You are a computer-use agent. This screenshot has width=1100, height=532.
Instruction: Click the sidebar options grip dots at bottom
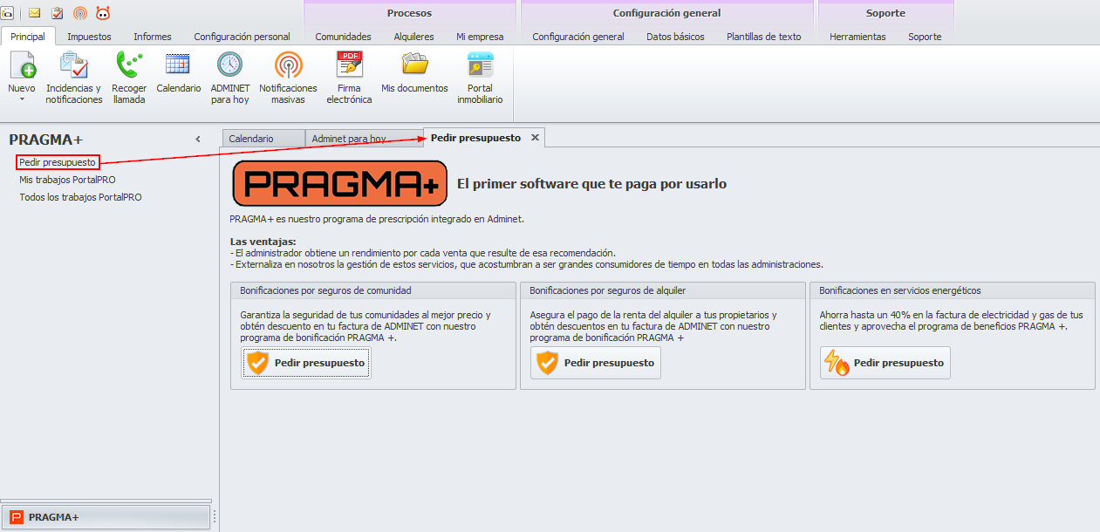tap(215, 516)
